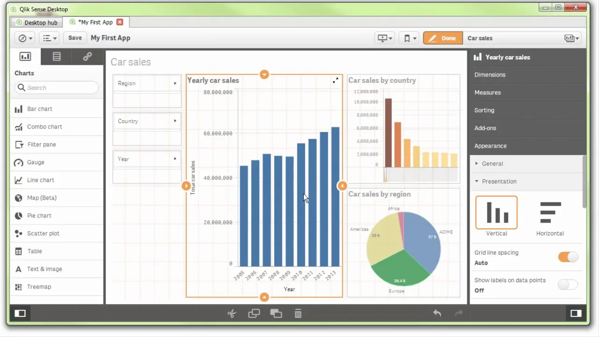Select the Map (Beta) icon
This screenshot has height=337, width=599.
(19, 198)
